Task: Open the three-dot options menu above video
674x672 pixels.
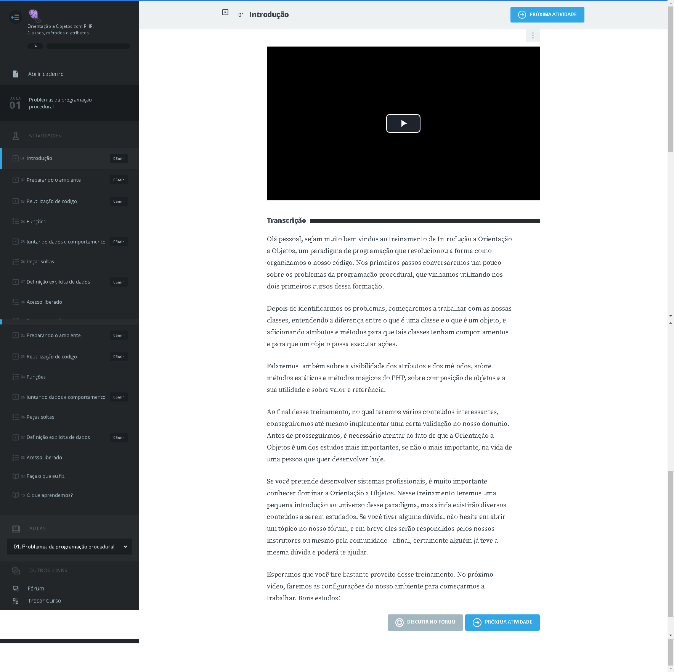Action: point(533,35)
